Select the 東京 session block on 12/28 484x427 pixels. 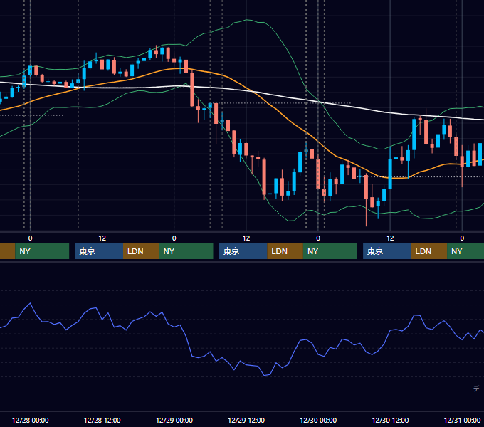pyautogui.click(x=99, y=251)
